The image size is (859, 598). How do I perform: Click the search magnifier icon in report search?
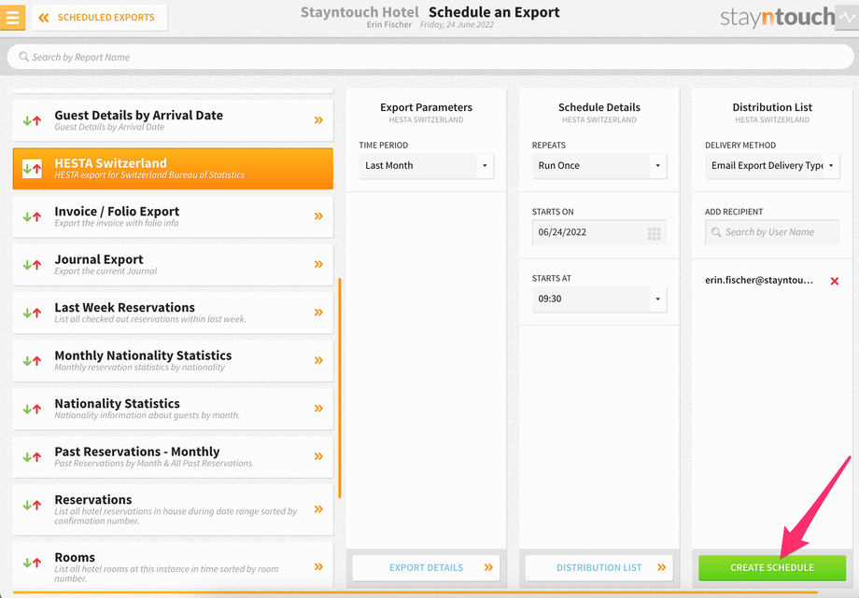tap(23, 56)
